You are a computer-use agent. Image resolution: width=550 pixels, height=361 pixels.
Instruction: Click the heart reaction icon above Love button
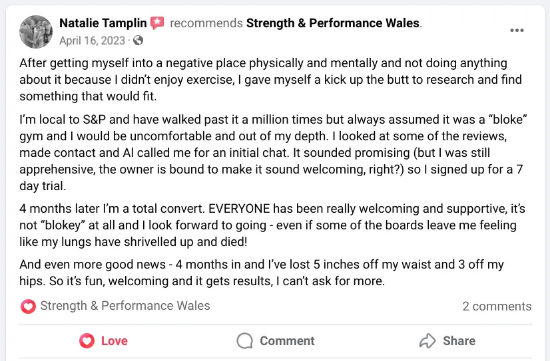coord(28,306)
